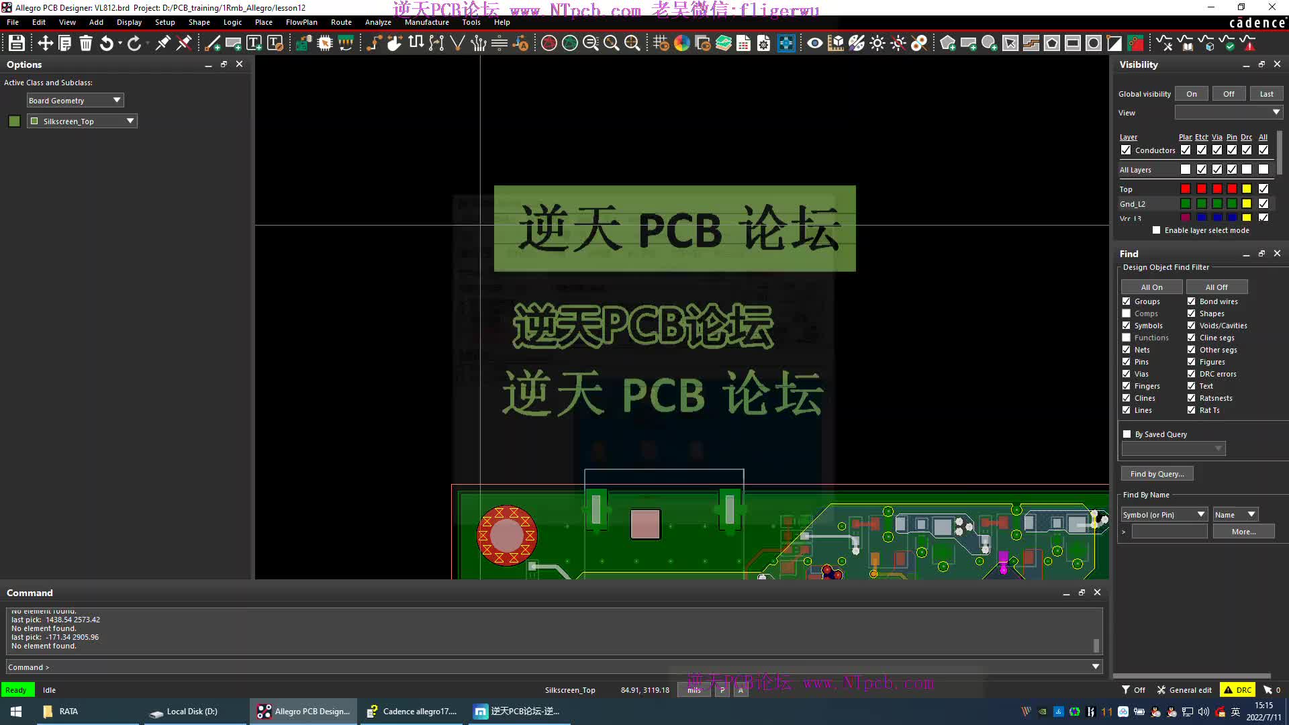
Task: Open the File menu
Action: pos(13,22)
